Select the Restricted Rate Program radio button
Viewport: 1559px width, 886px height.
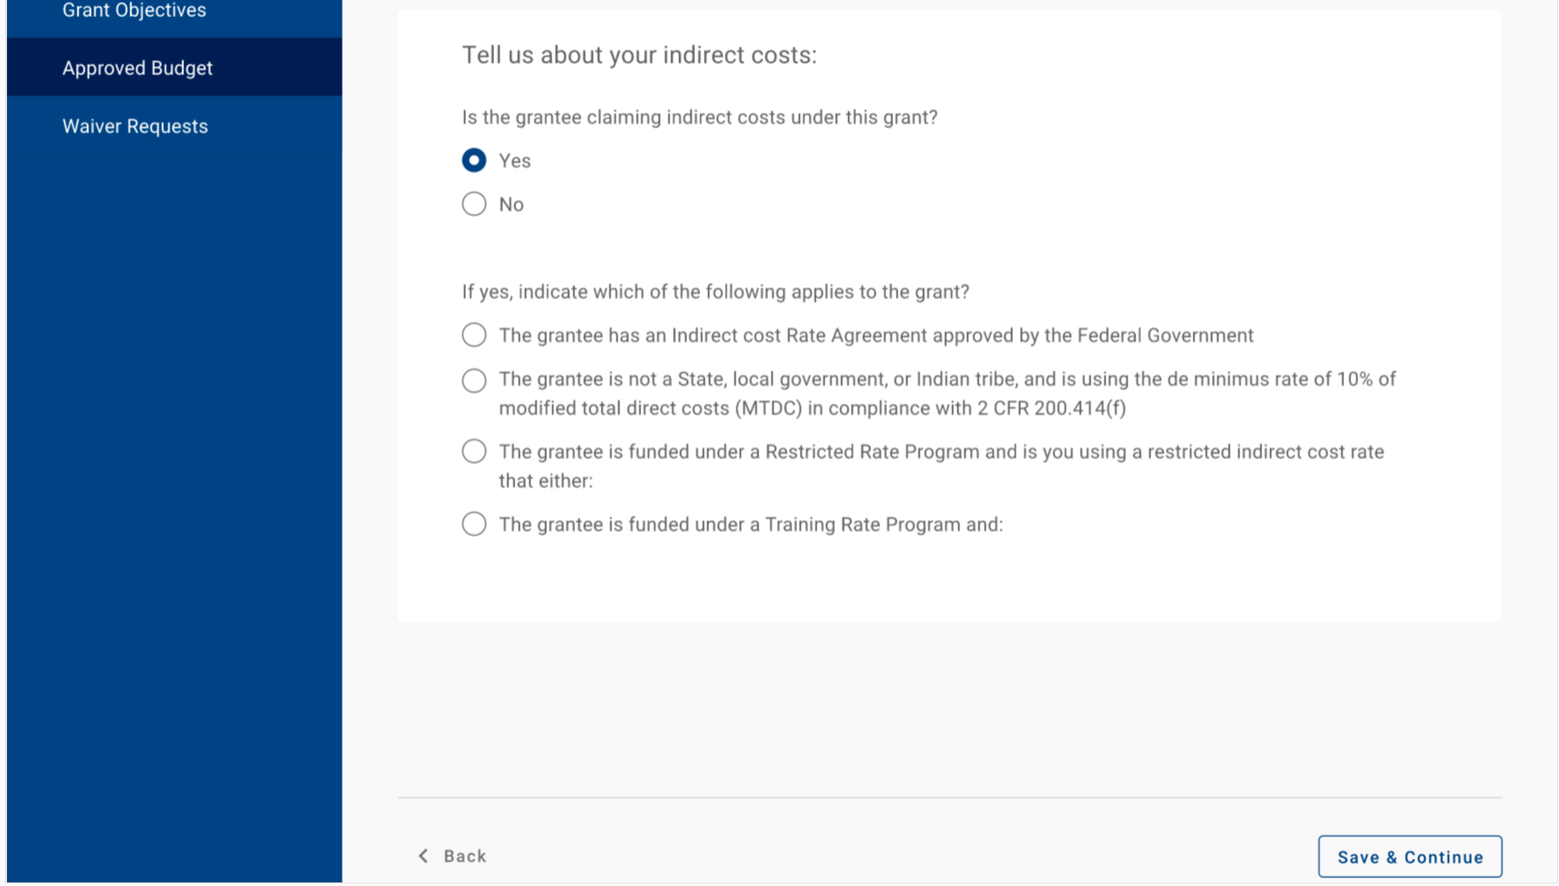coord(474,452)
